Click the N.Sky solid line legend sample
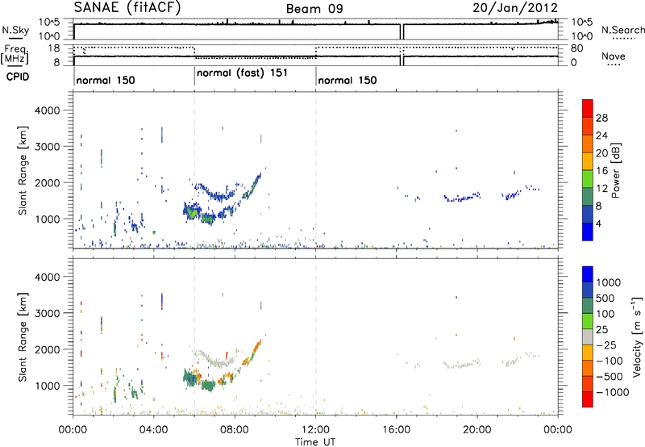 coord(15,38)
